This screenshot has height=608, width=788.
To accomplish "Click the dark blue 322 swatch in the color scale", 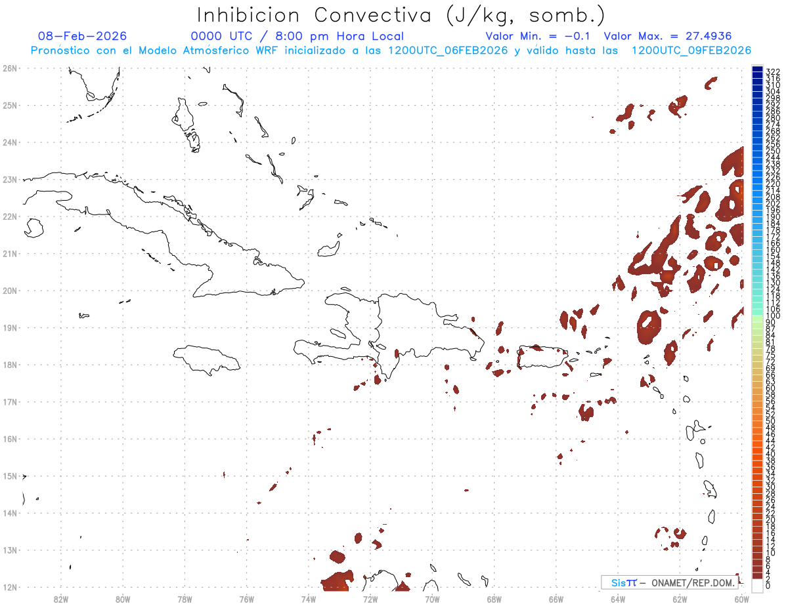I will [757, 70].
